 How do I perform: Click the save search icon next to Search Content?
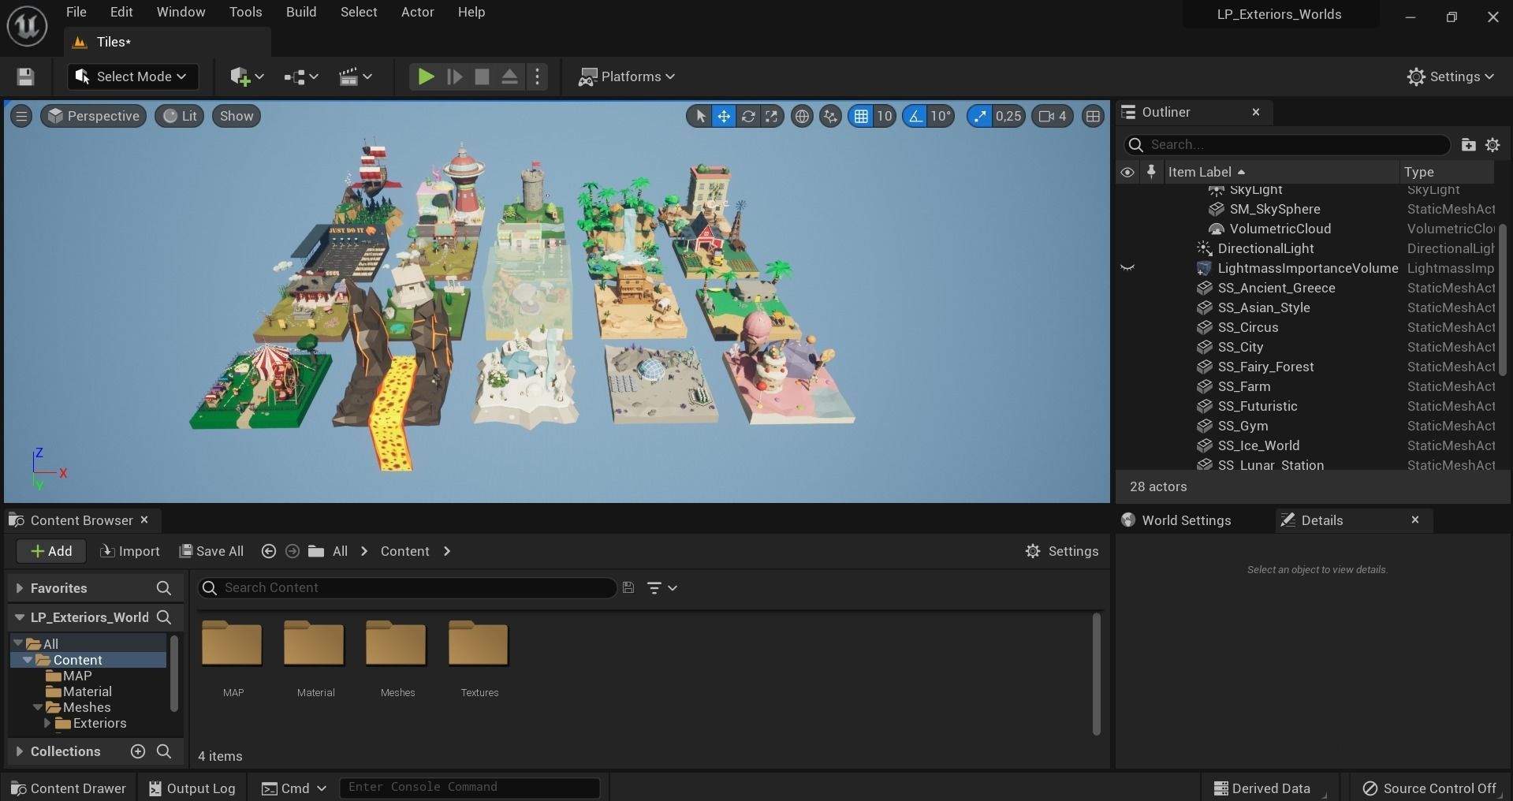coord(628,587)
